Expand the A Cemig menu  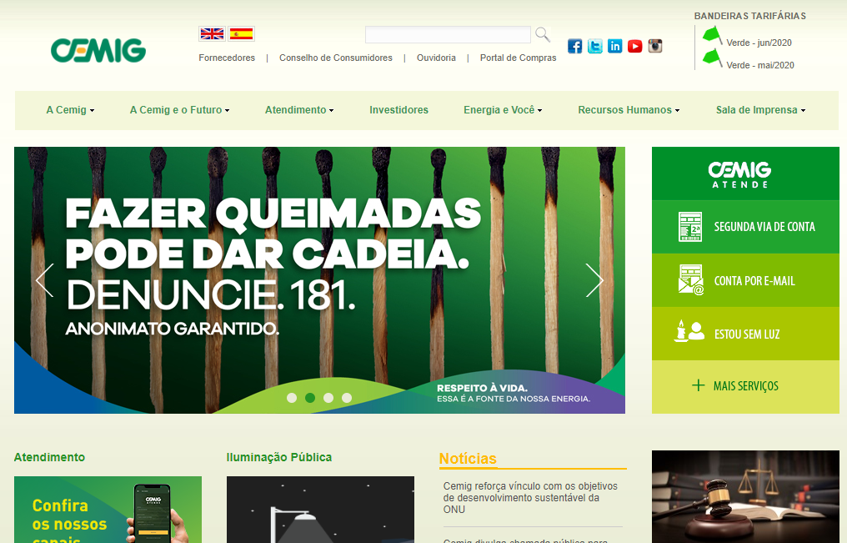pyautogui.click(x=70, y=110)
